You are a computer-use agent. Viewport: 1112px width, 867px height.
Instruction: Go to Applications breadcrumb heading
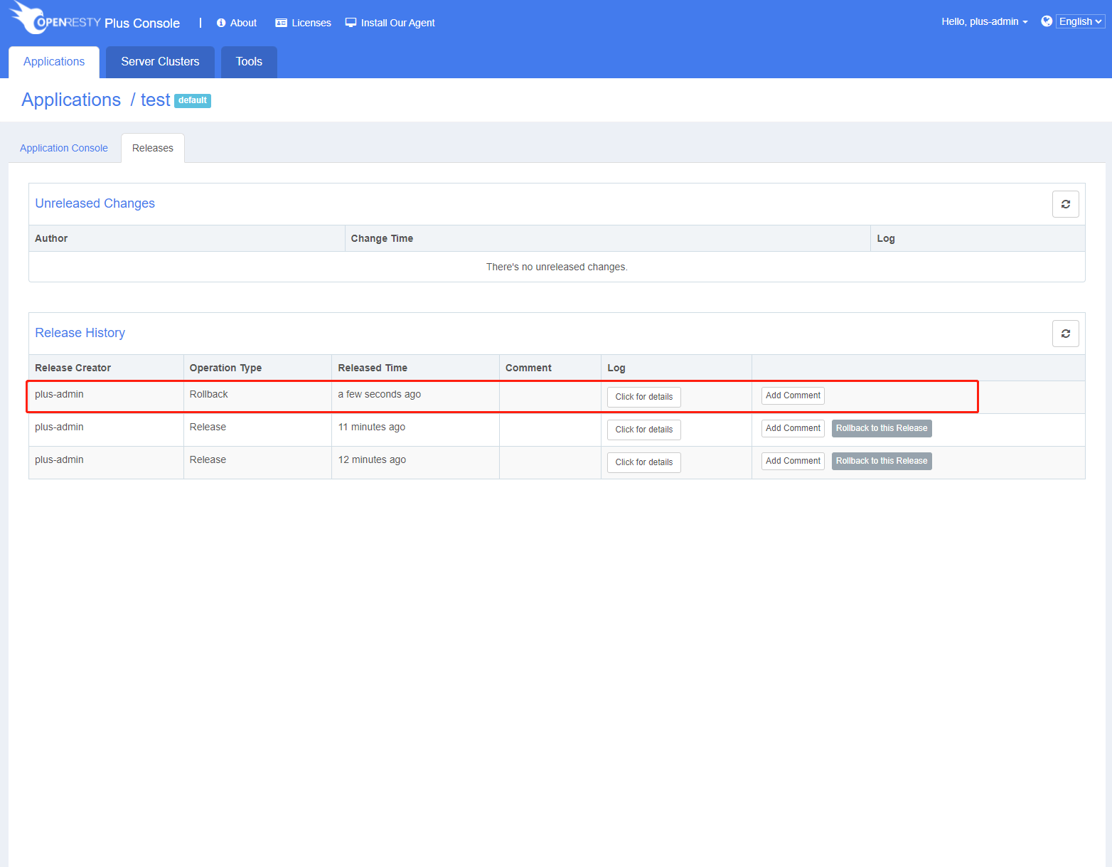71,100
